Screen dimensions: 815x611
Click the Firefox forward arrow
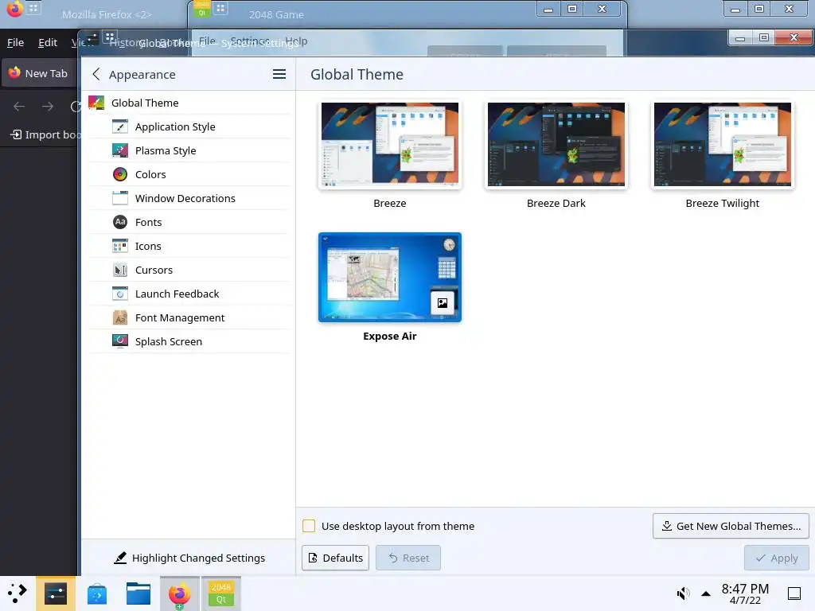coord(48,107)
